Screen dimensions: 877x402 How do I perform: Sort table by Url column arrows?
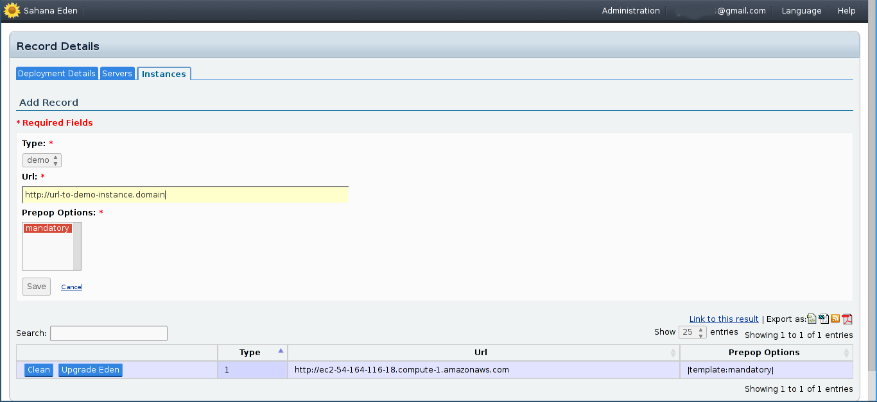coord(673,353)
